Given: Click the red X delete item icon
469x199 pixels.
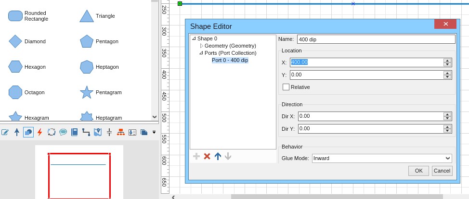Looking at the screenshot, I should click(207, 156).
